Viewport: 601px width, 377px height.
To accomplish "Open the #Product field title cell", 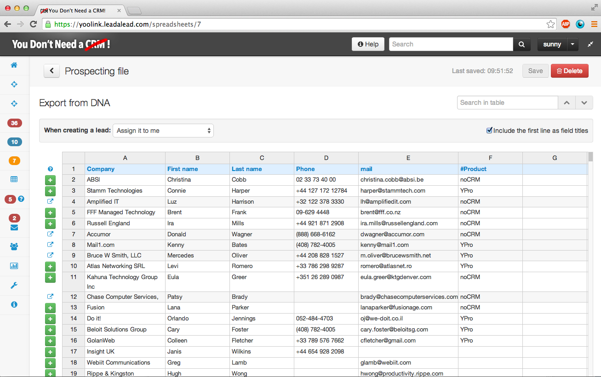I will (x=490, y=169).
